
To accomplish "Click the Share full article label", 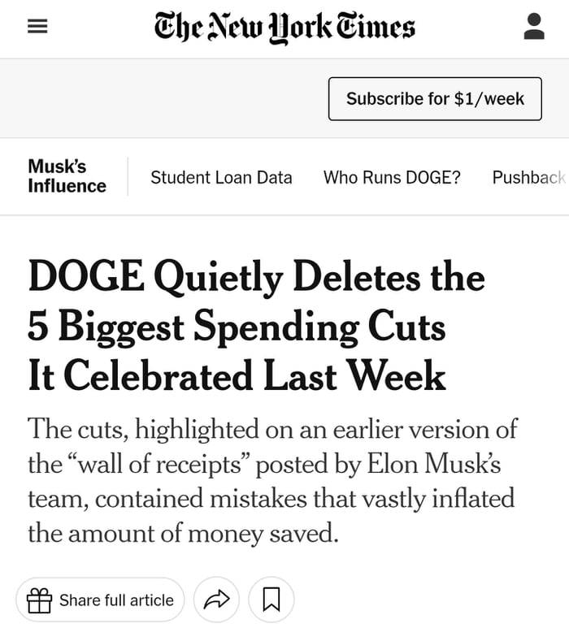I will pos(116,600).
